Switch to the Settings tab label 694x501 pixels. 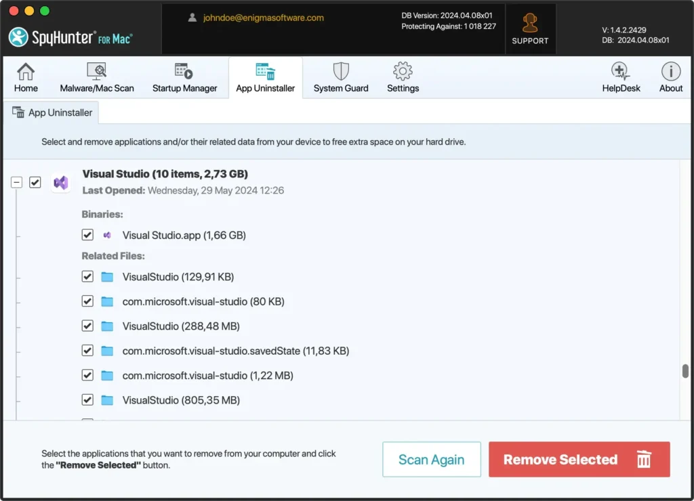tap(403, 89)
